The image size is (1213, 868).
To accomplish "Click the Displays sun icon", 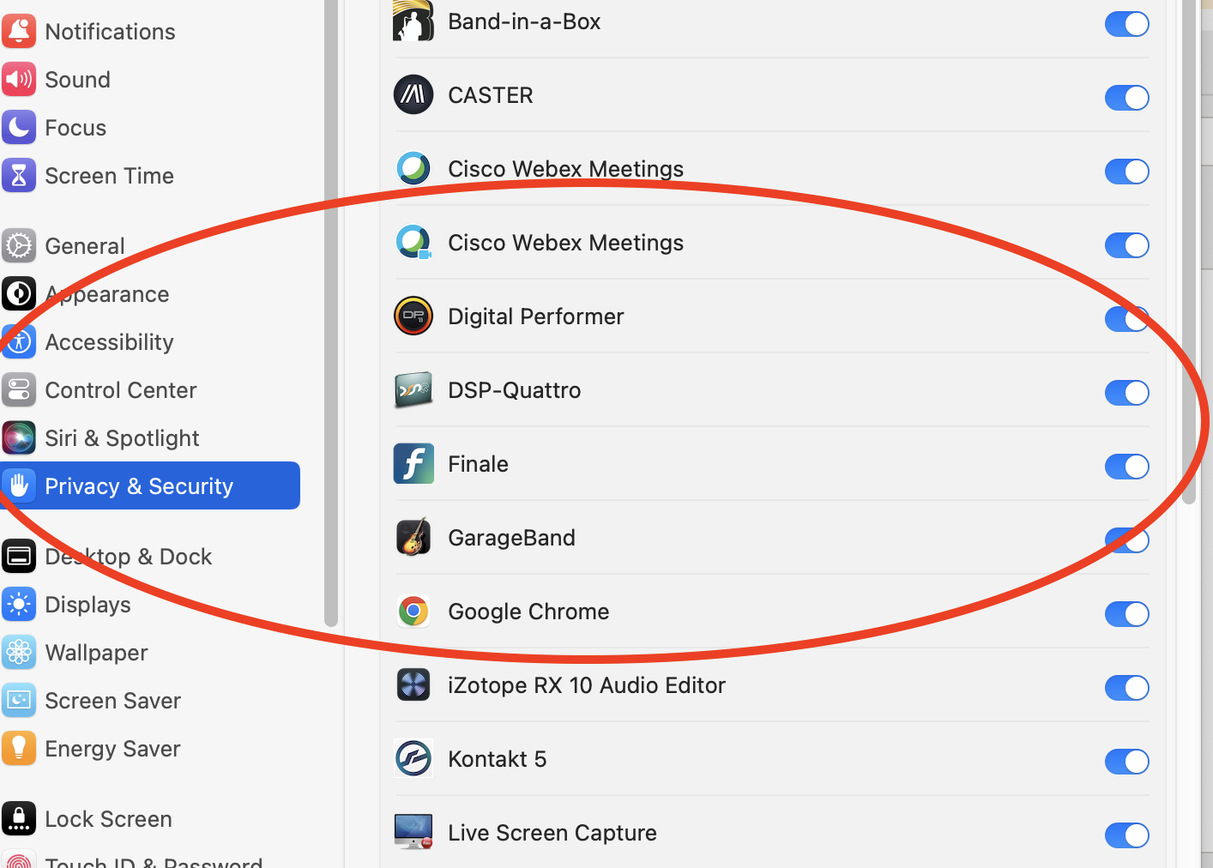I will coord(19,604).
